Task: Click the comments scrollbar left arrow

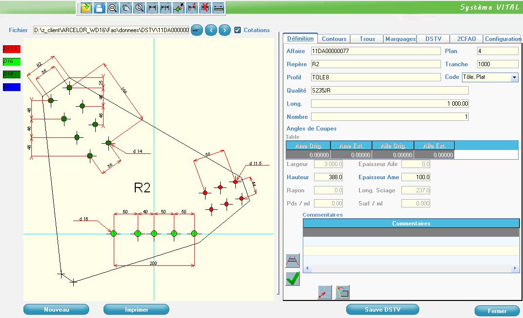Action: (x=307, y=268)
